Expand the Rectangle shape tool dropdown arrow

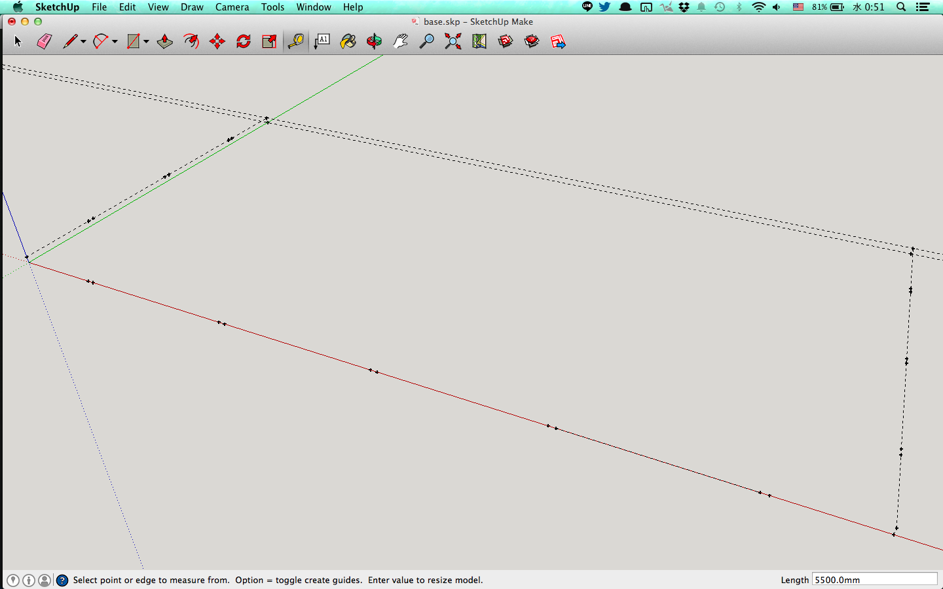(x=146, y=42)
